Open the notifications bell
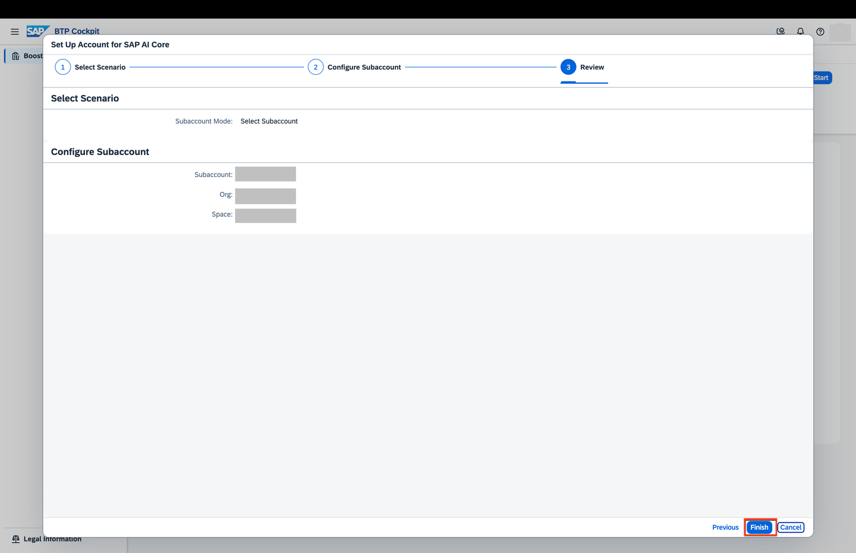The width and height of the screenshot is (856, 553). (x=800, y=31)
